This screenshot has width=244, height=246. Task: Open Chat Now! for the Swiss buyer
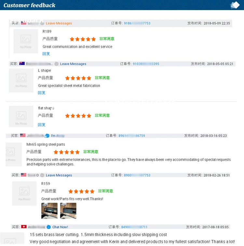pyautogui.click(x=60, y=227)
